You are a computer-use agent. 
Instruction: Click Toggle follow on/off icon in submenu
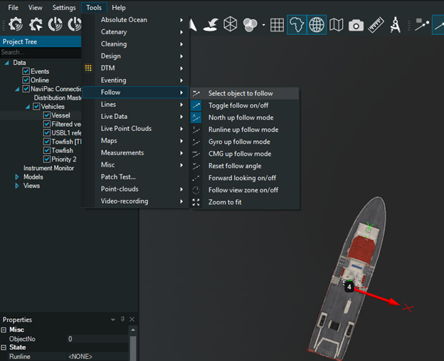click(x=196, y=105)
